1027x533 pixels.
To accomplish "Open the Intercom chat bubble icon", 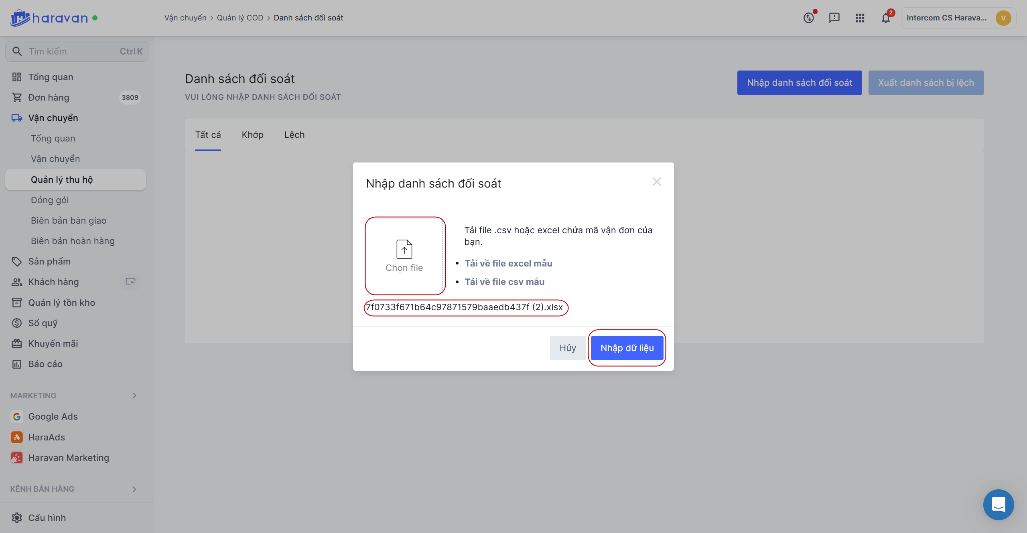I will point(998,505).
